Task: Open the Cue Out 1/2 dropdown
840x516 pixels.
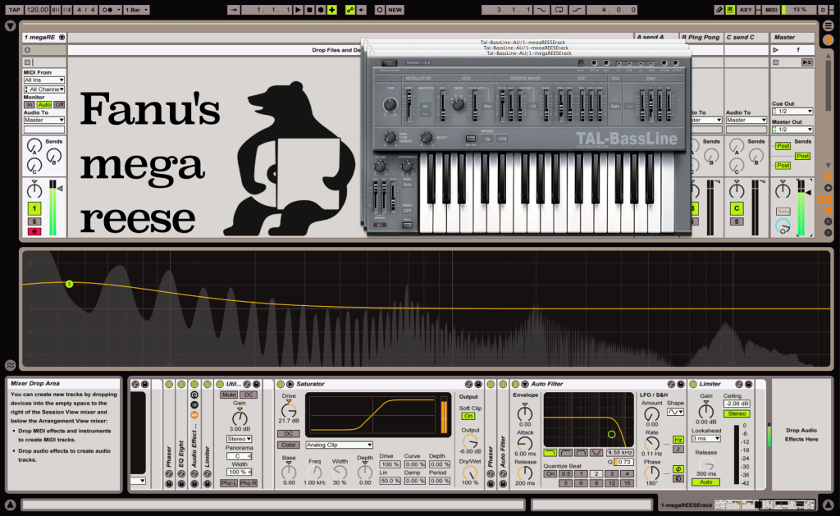Action: click(x=792, y=112)
